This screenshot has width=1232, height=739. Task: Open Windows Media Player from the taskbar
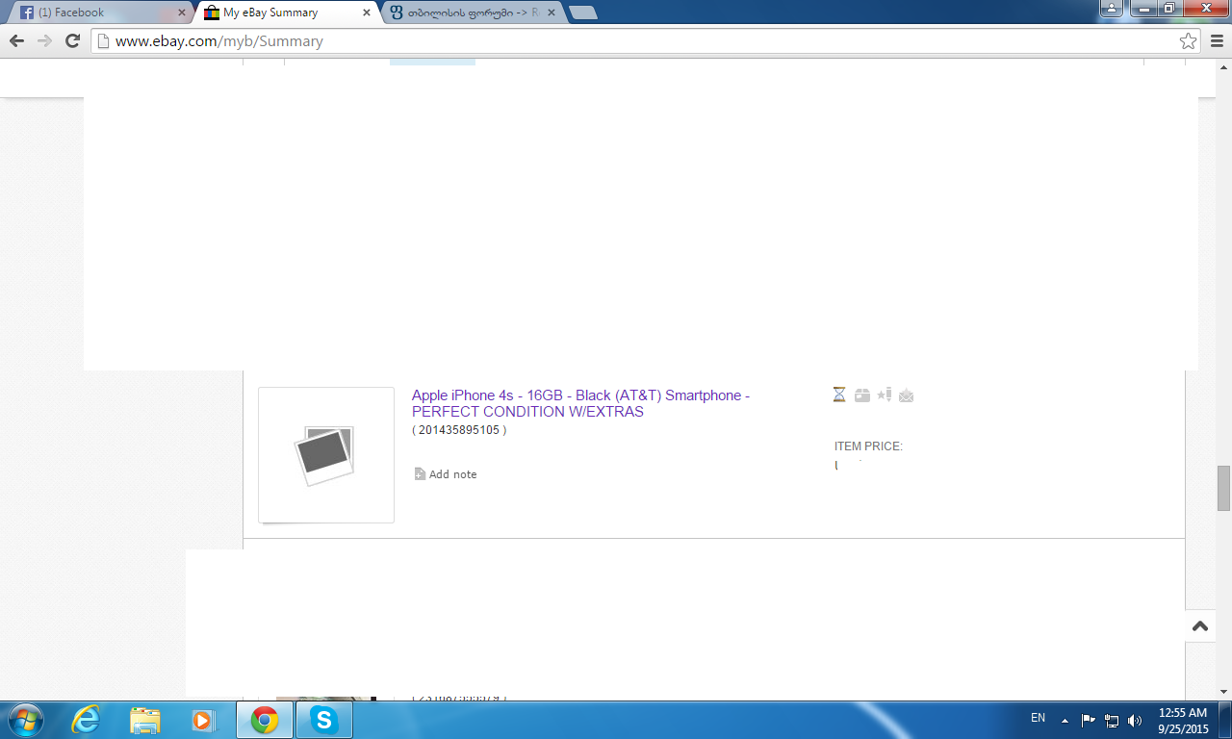click(x=203, y=720)
